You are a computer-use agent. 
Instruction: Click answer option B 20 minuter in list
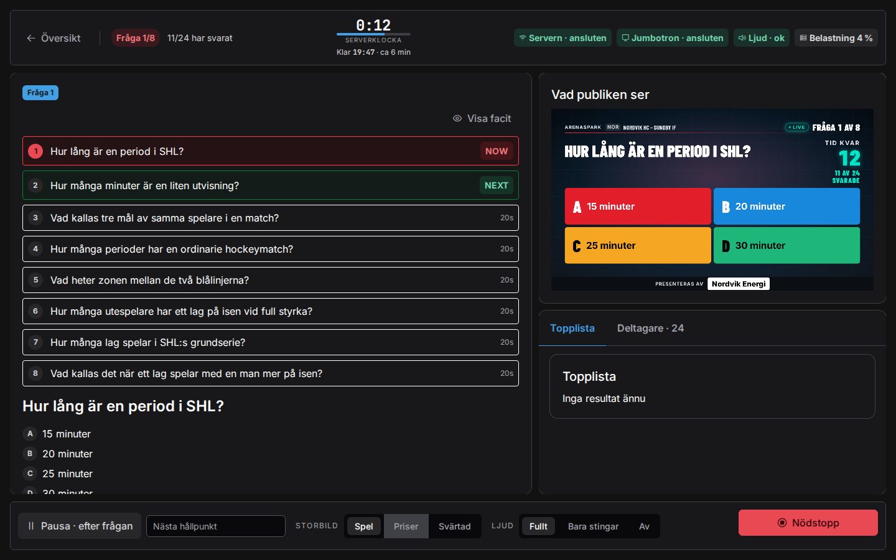click(58, 454)
